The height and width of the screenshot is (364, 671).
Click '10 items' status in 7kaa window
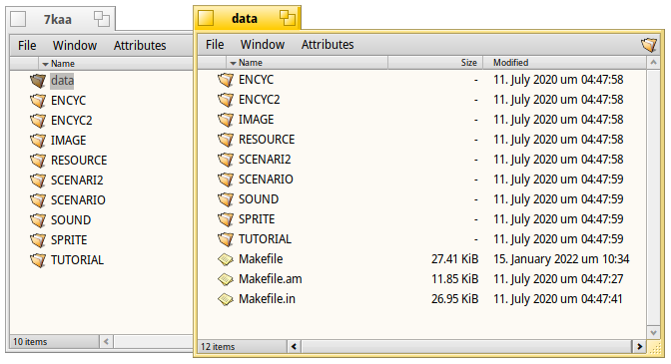(30, 341)
